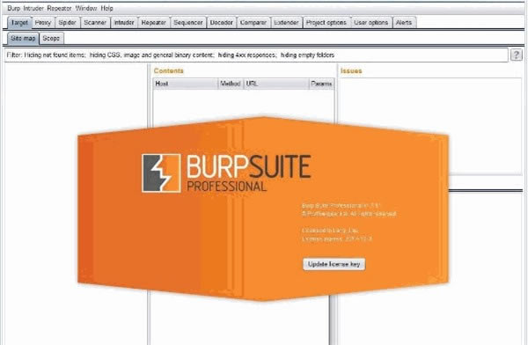
Task: Switch to the Scanner tab
Action: tap(95, 23)
